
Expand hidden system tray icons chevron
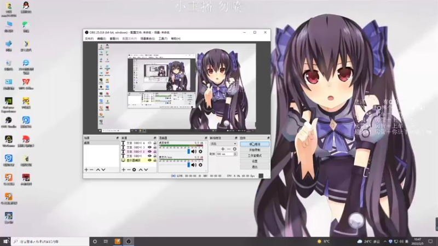(385, 242)
